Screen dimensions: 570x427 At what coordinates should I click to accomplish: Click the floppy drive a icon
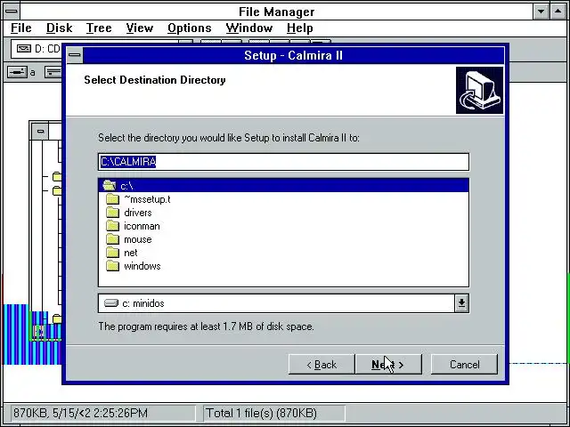pos(18,72)
